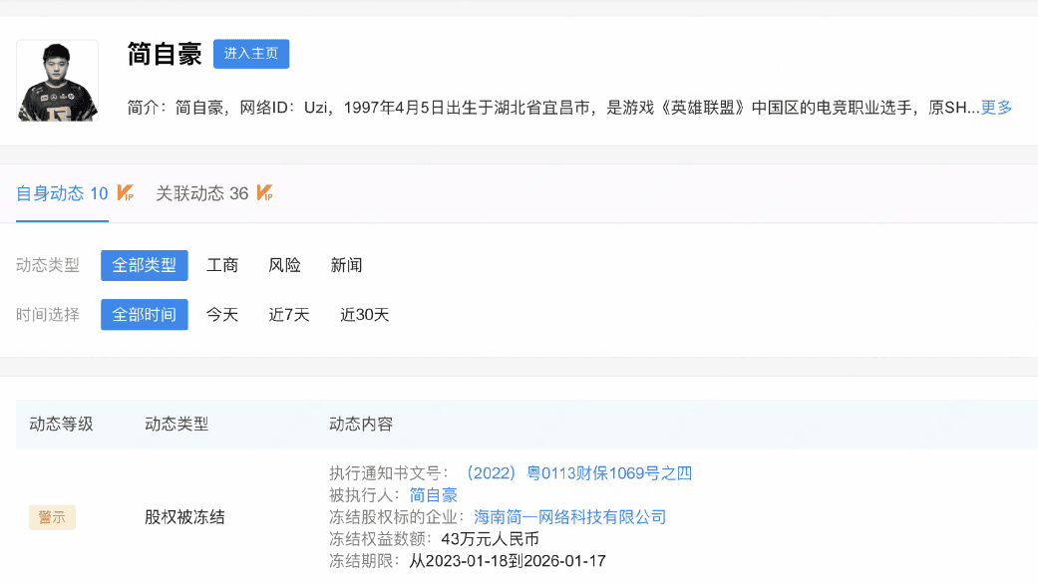
Task: Click the 动态内容 column header
Action: [x=361, y=424]
